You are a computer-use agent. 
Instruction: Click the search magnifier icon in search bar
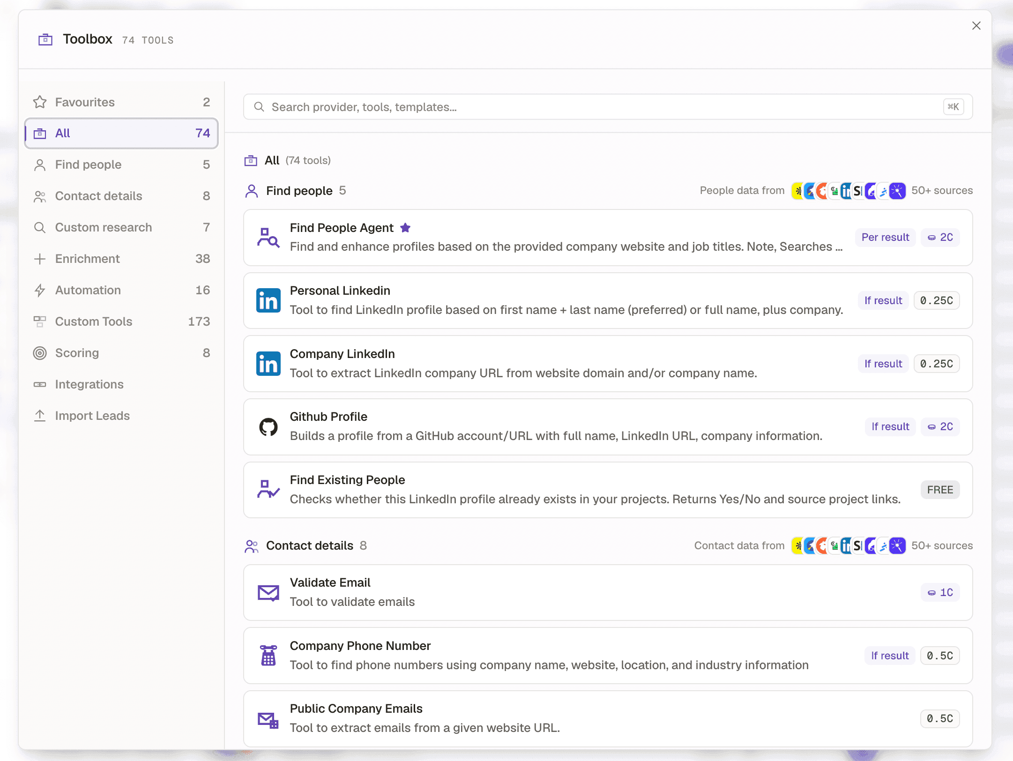[x=259, y=107]
